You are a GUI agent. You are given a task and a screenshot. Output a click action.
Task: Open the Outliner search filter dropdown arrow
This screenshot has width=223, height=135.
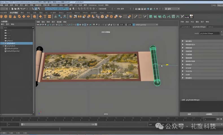pyautogui.click(x=33, y=28)
